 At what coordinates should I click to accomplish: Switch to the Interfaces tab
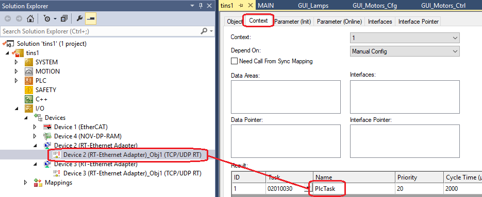click(380, 22)
